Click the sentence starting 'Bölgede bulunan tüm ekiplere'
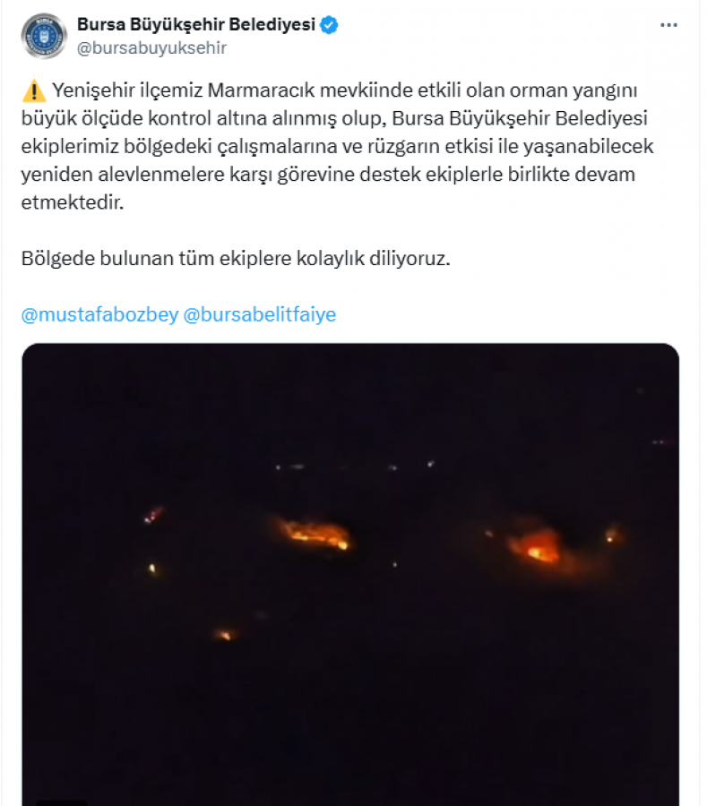This screenshot has width=707, height=806. pyautogui.click(x=236, y=259)
